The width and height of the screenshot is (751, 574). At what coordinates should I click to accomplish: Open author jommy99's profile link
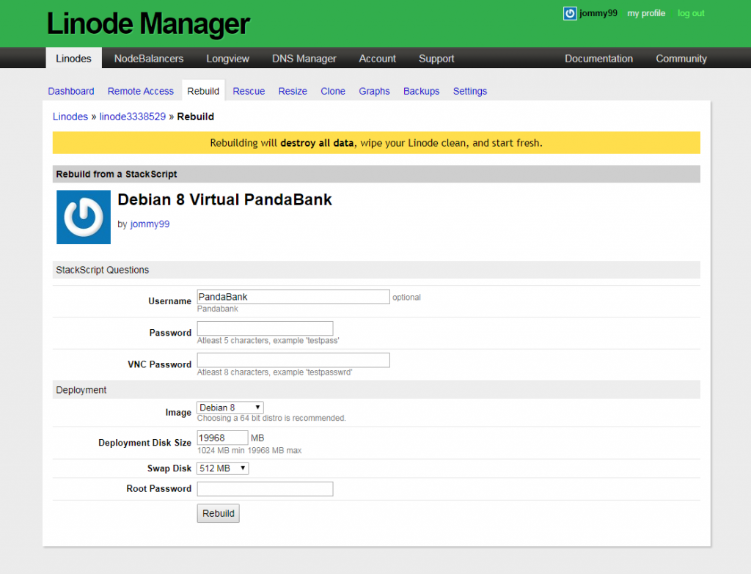point(150,224)
